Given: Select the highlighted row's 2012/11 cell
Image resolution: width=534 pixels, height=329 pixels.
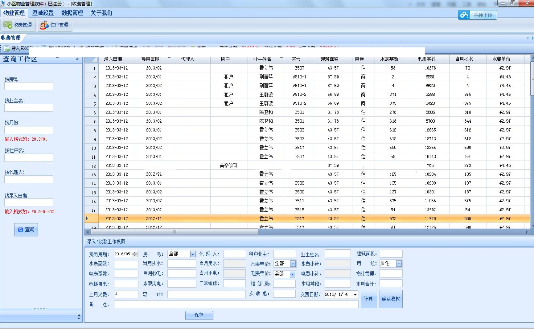Looking at the screenshot, I should 154,218.
